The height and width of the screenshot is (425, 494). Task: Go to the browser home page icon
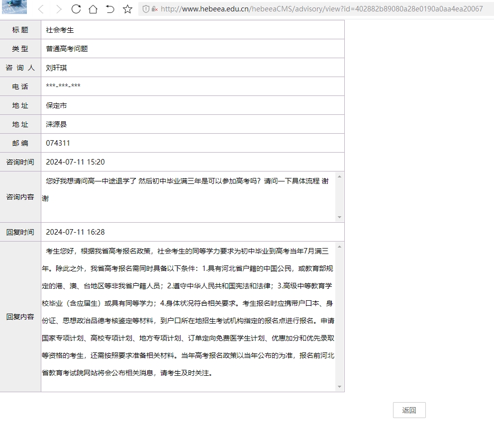click(93, 9)
